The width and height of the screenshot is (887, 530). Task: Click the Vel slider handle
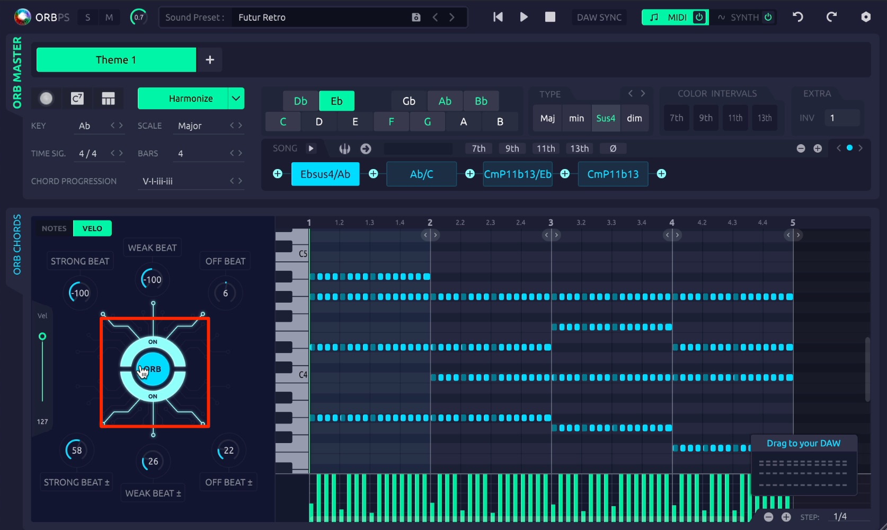point(42,337)
